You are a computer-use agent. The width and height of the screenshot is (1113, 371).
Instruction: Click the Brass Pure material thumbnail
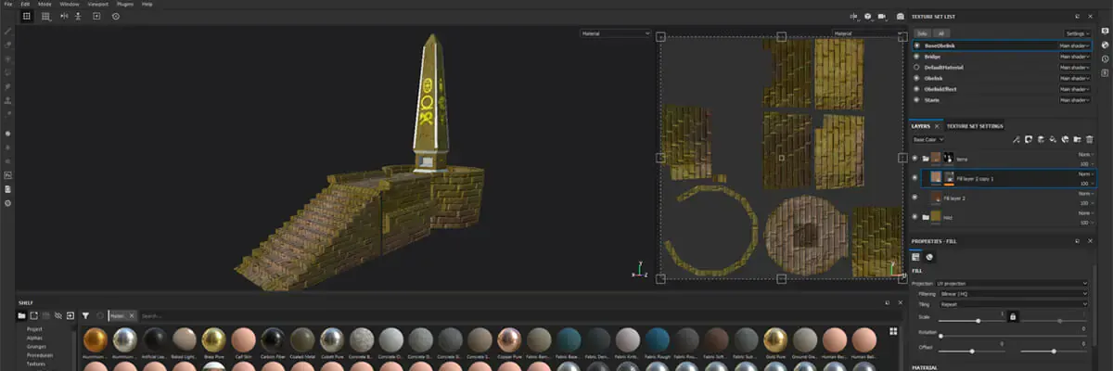point(212,340)
